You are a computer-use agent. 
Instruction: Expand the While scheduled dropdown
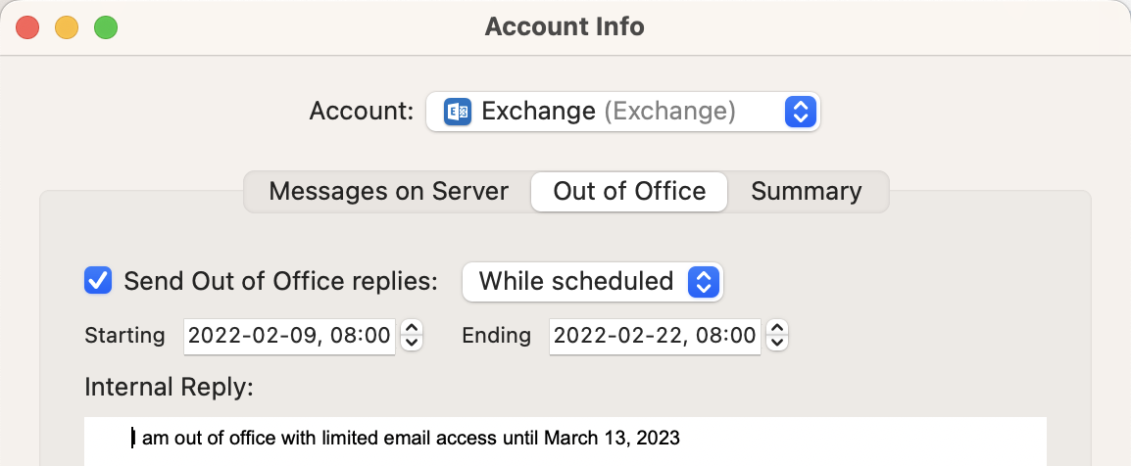click(704, 282)
